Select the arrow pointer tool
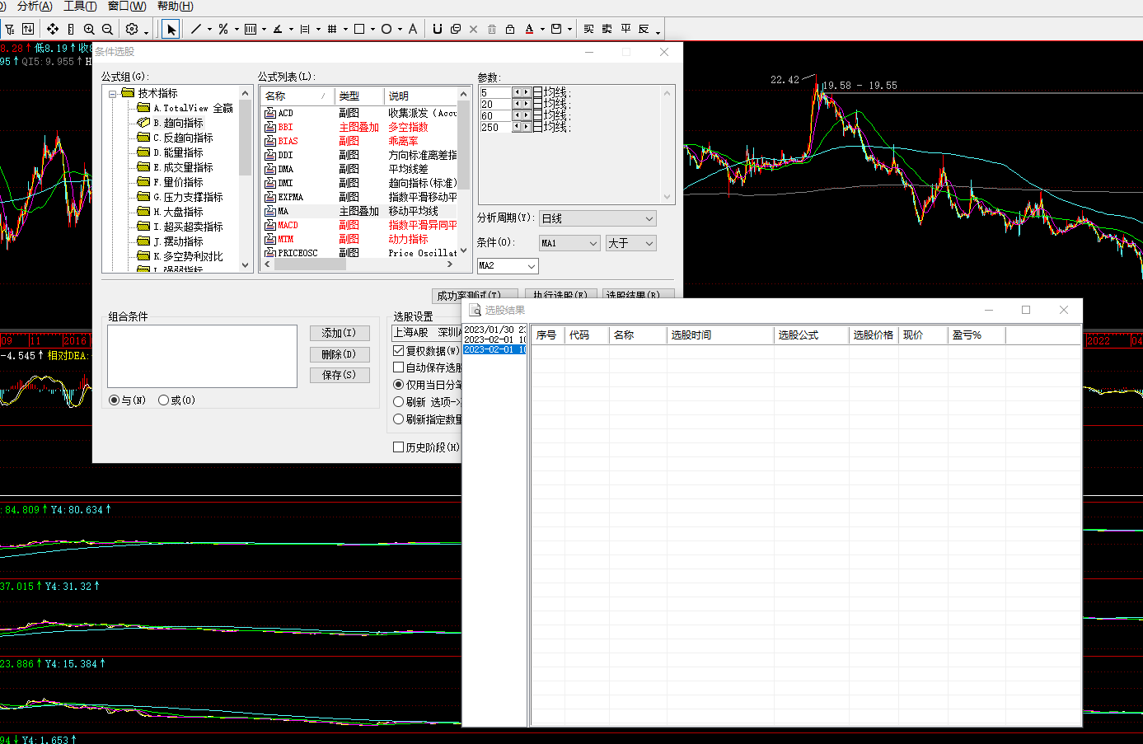 click(171, 29)
